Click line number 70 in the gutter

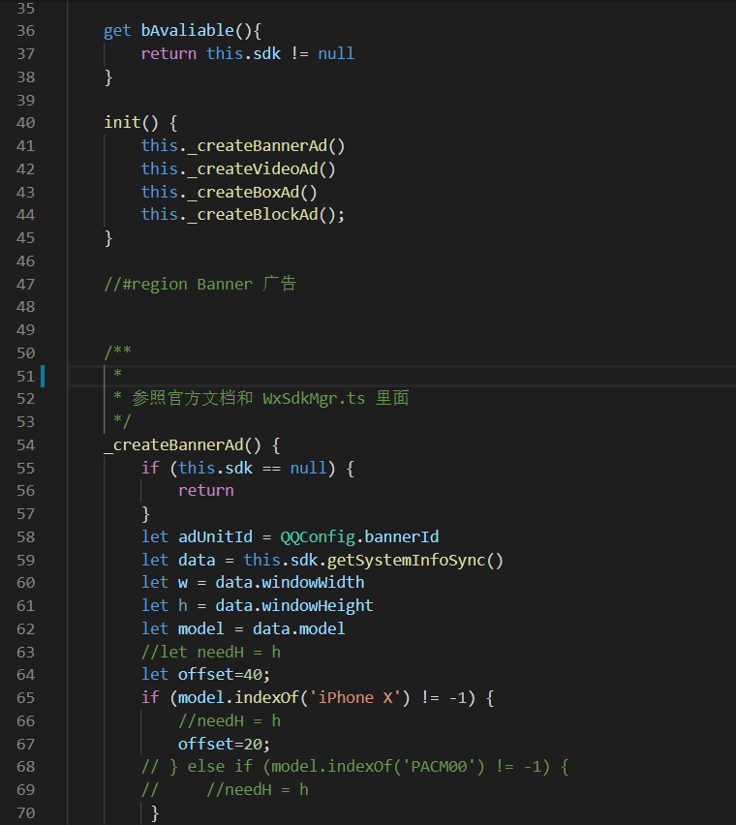click(26, 813)
